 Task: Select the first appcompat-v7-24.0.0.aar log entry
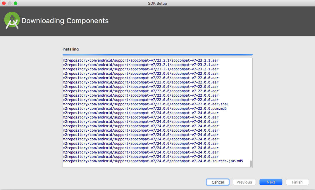click(x=140, y=113)
